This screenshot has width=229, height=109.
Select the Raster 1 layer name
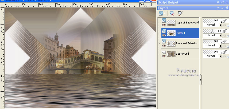pos(180,33)
